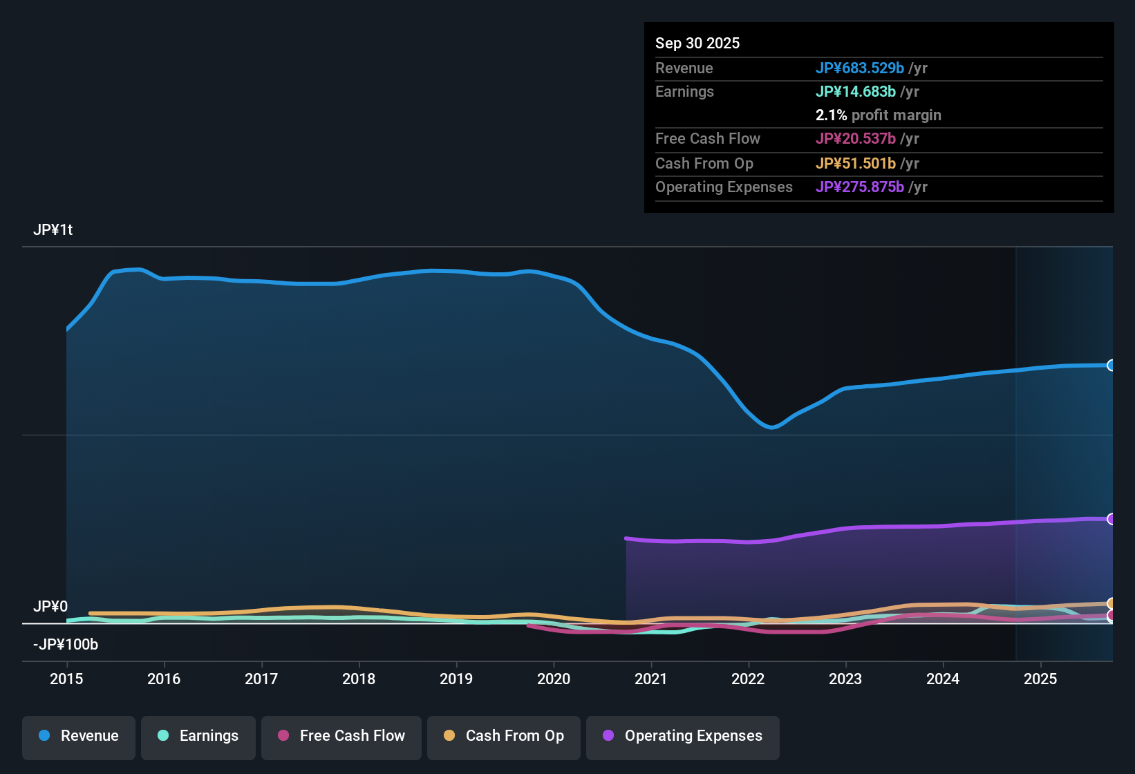
Task: Collapse the Sep 30 2025 tooltip panel
Action: [697, 43]
